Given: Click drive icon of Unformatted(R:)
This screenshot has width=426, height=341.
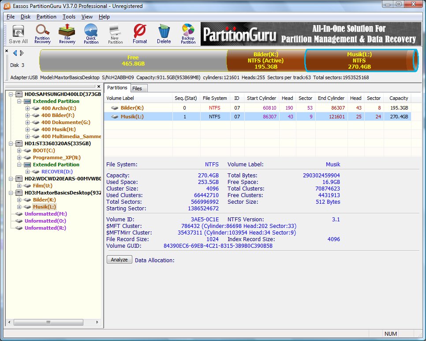Looking at the screenshot, I should [19, 228].
